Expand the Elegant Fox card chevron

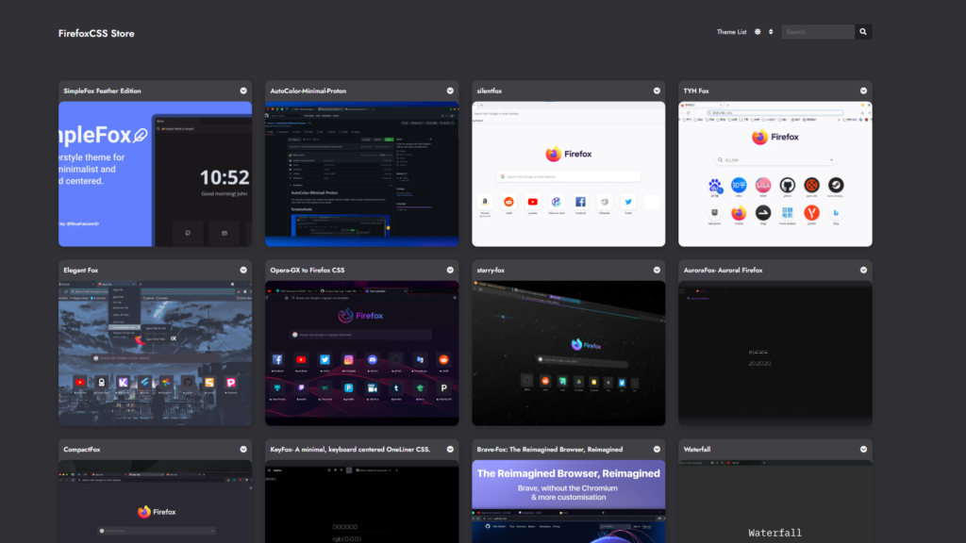click(243, 270)
